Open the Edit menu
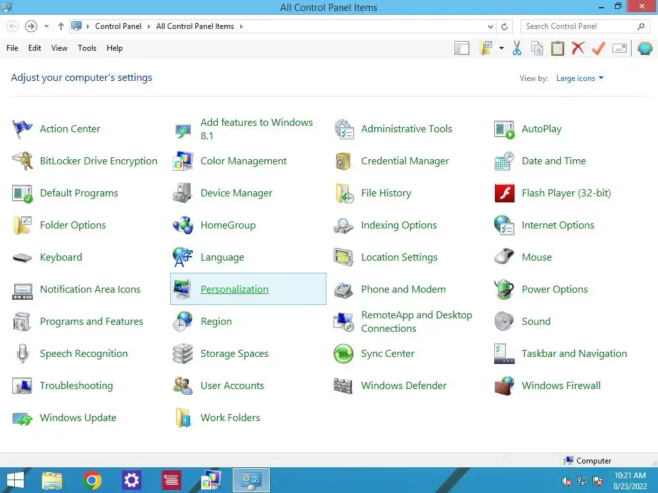The height and width of the screenshot is (493, 658). pyautogui.click(x=35, y=48)
